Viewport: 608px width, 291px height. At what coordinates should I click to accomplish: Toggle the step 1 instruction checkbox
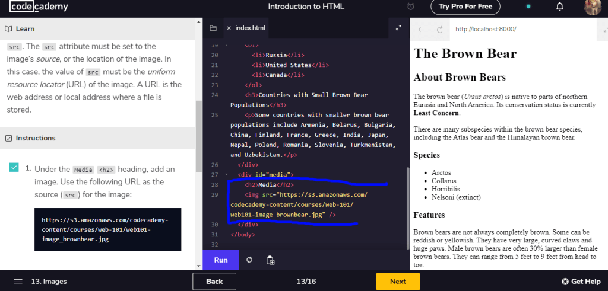click(14, 168)
